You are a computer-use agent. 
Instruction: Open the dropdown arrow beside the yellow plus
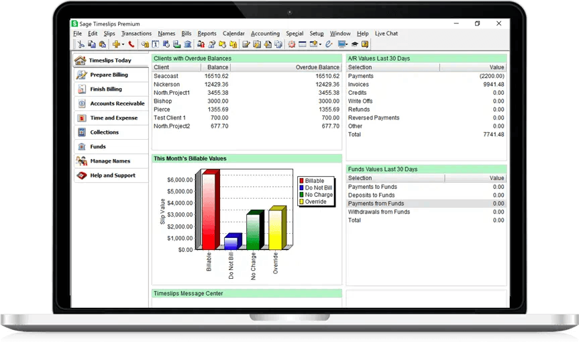click(x=123, y=44)
